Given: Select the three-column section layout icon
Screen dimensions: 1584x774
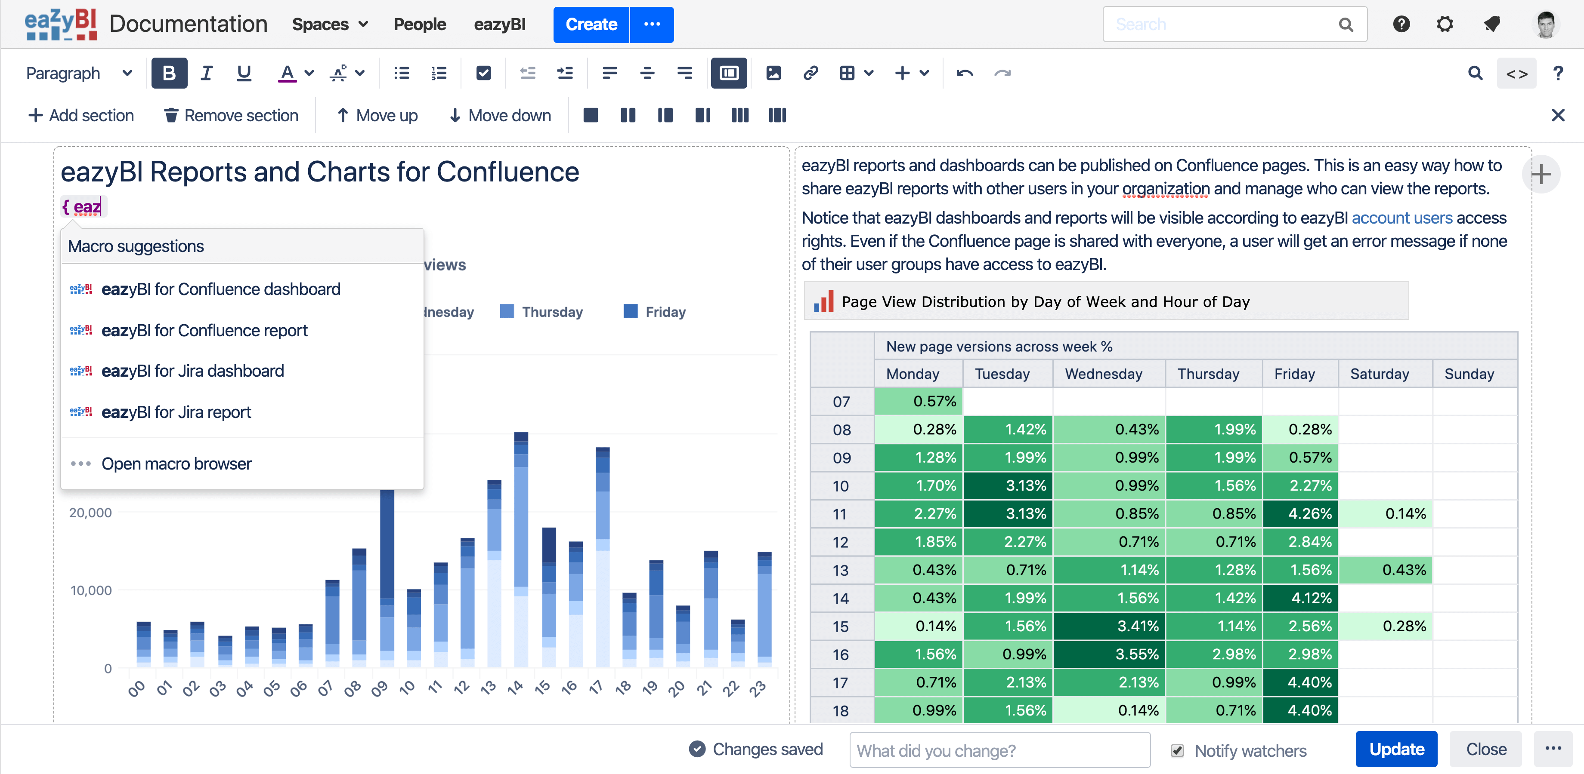Looking at the screenshot, I should click(740, 116).
